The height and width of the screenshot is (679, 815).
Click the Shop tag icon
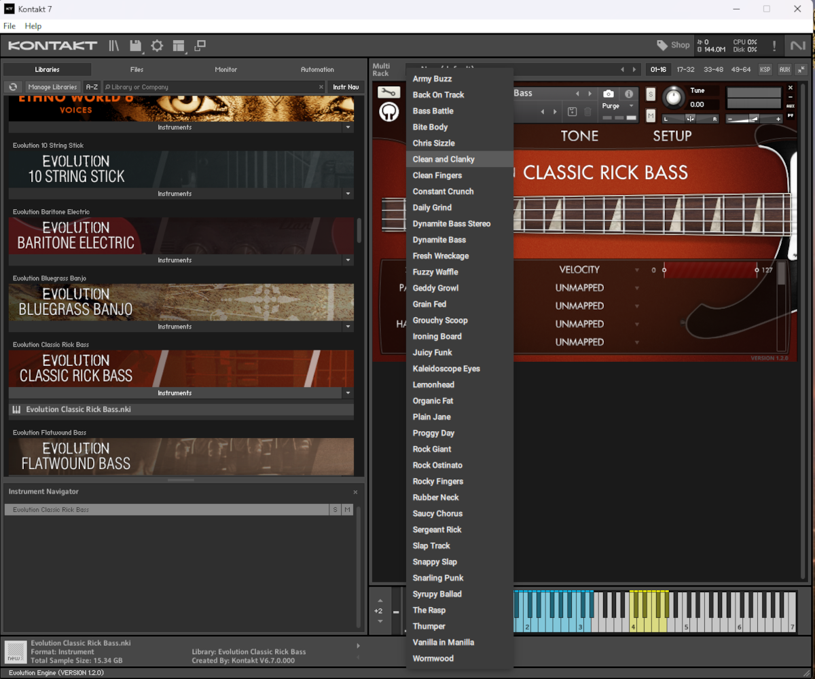point(662,45)
